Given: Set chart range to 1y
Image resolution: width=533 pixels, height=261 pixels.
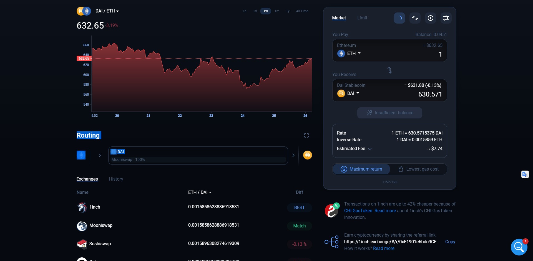Looking at the screenshot, I should [x=288, y=11].
